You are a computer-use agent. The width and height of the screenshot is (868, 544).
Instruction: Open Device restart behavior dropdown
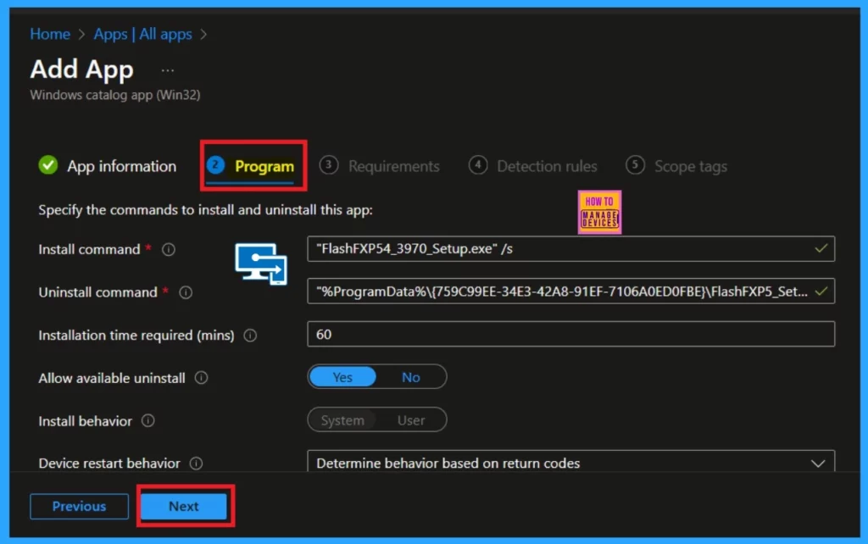click(x=570, y=462)
